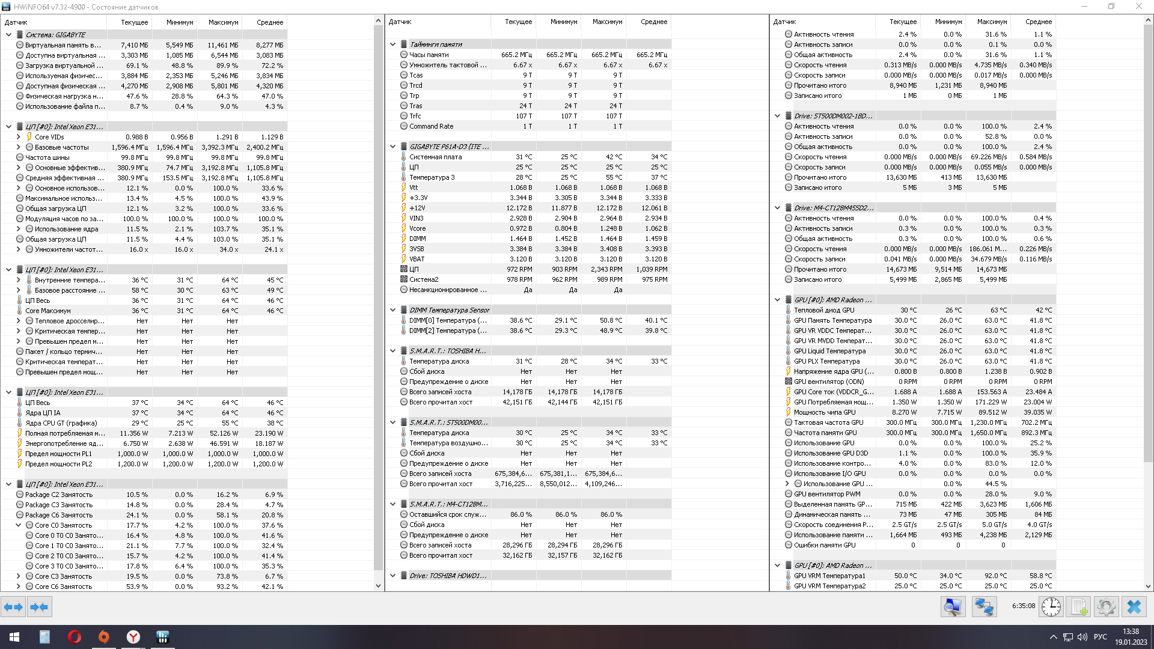Open the sensor summary monitor icon
This screenshot has height=649, width=1154.
953,607
